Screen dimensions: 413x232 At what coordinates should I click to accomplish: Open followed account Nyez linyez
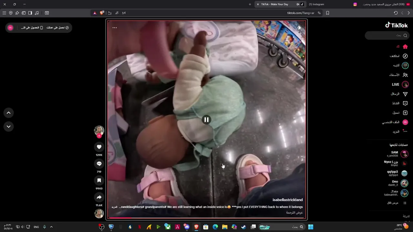pos(395,163)
